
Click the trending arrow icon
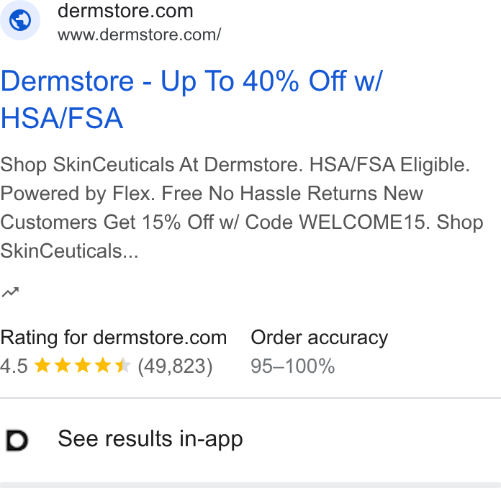pos(10,292)
